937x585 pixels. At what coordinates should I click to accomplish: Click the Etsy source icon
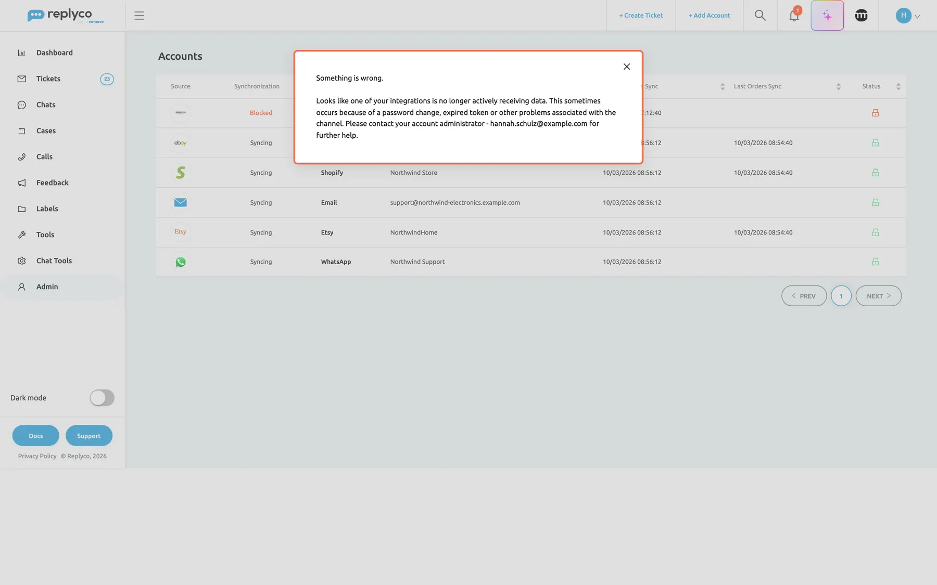point(181,232)
